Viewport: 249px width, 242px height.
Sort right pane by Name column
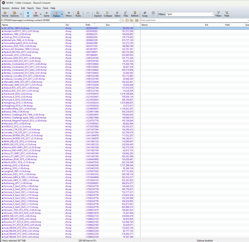pyautogui.click(x=172, y=25)
